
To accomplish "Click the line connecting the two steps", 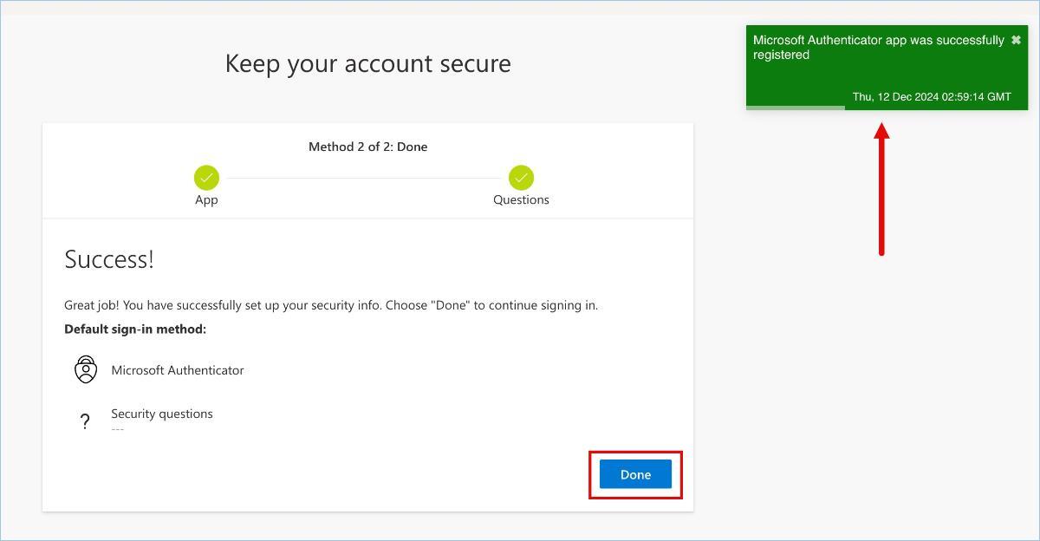I will 364,178.
